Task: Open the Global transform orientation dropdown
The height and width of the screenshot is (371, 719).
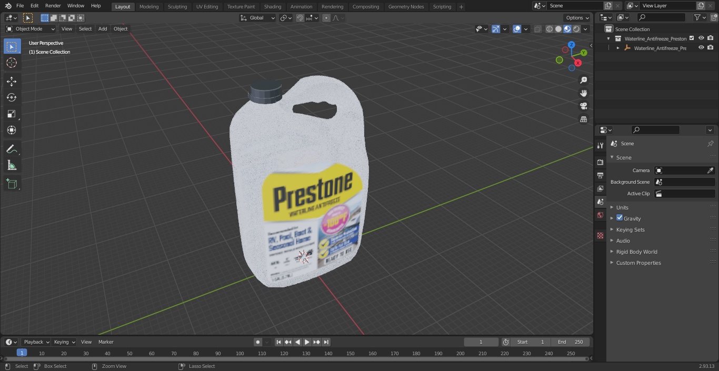Action: 257,18
